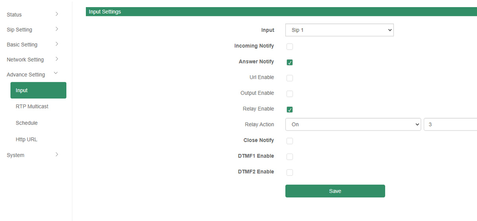This screenshot has width=477, height=221.
Task: Enable the Close Notify checkbox
Action: 290,141
